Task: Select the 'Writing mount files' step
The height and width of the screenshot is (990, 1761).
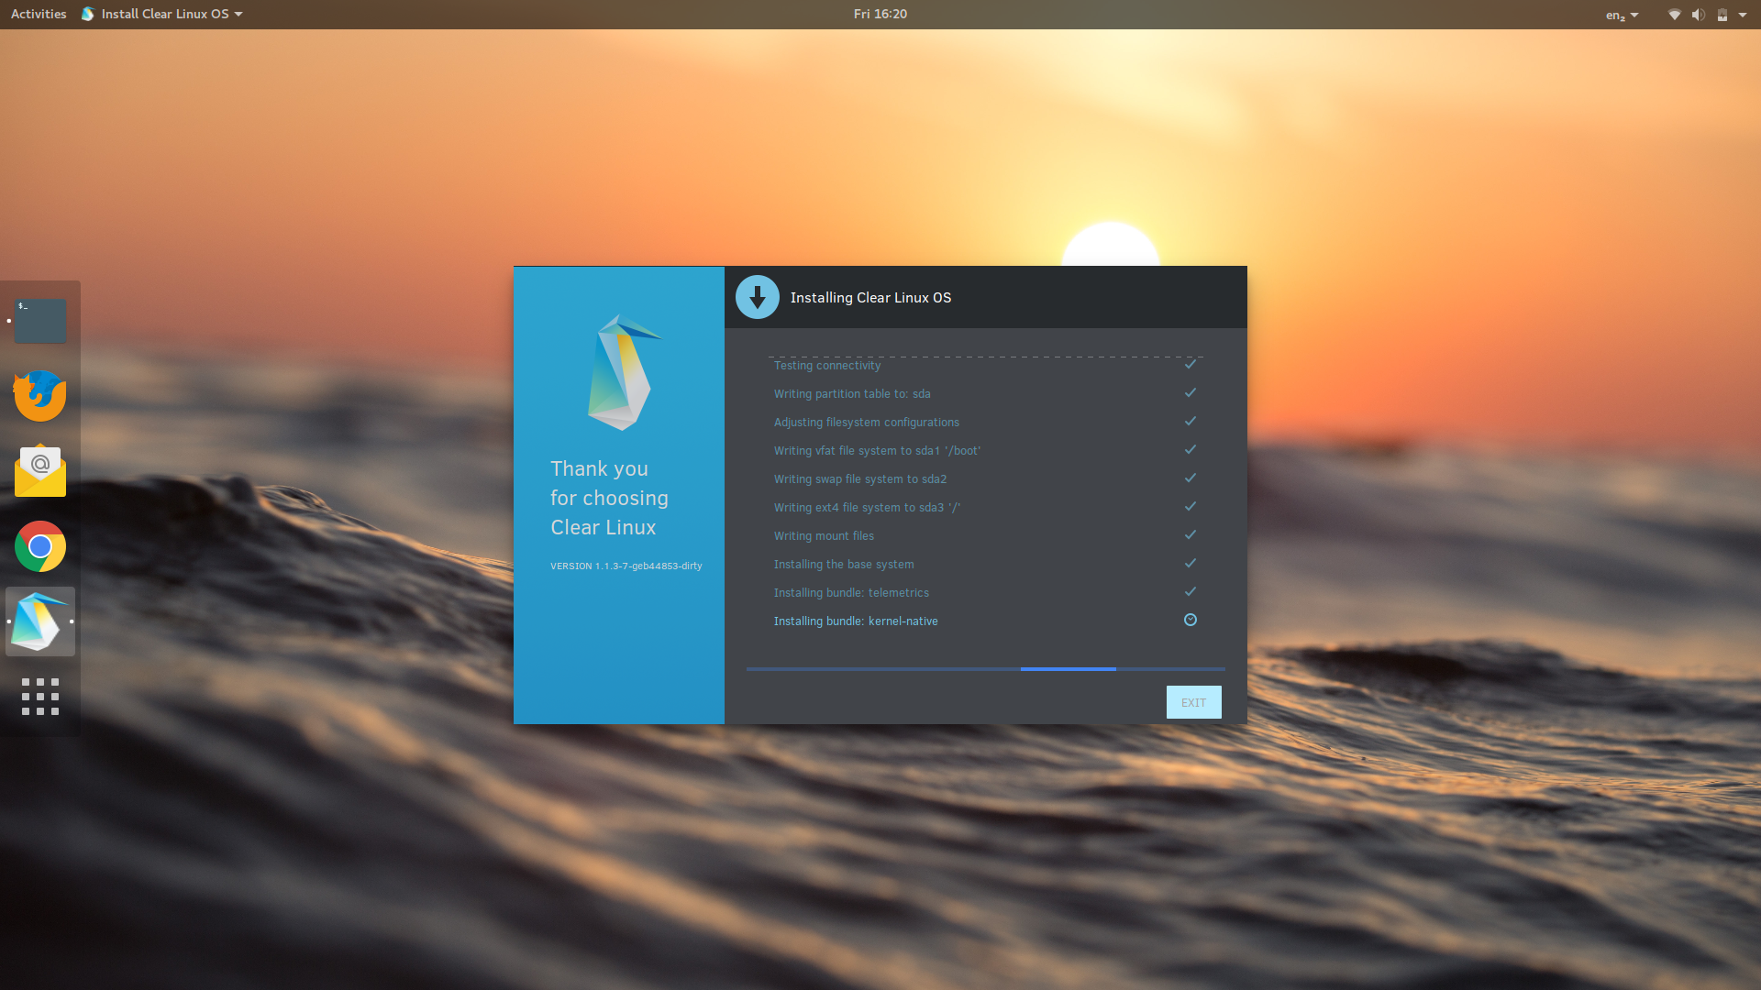Action: click(824, 535)
